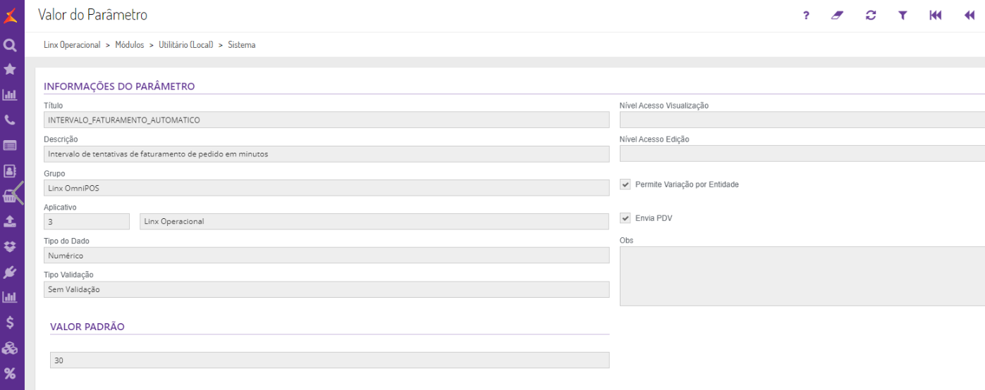Toggle the Envia PDV checkbox
Viewport: 985px width, 390px height.
point(625,218)
